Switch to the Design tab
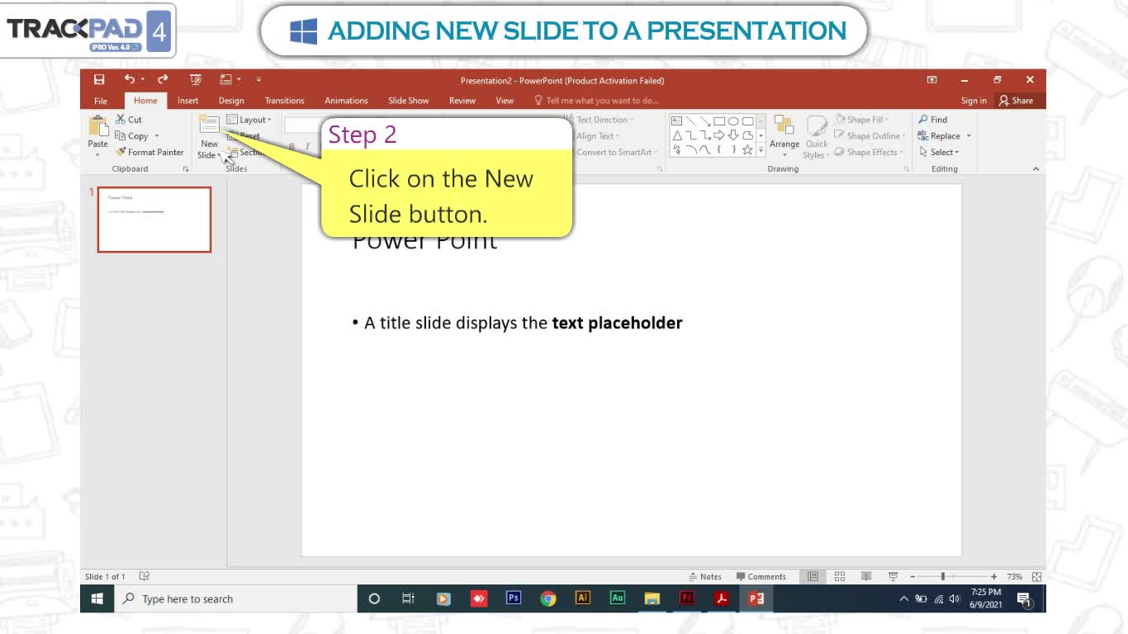Image resolution: width=1128 pixels, height=634 pixels. click(x=231, y=101)
